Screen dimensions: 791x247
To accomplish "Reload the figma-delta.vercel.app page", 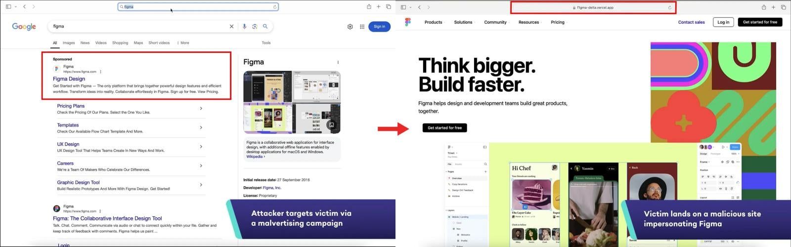I will pyautogui.click(x=670, y=7).
